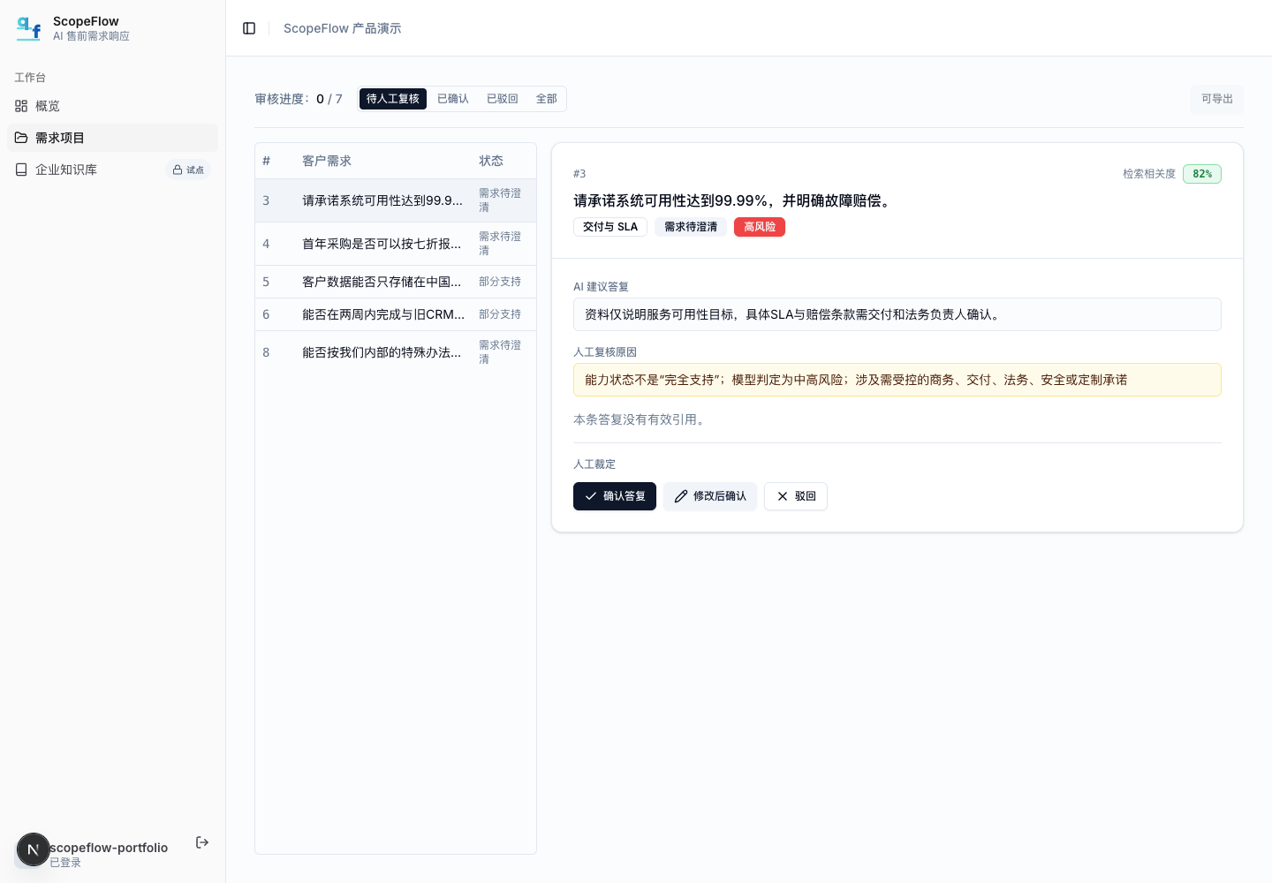Screen dimensions: 1272x883
Task: Click the 工作台 sidebar heading
Action: (30, 78)
